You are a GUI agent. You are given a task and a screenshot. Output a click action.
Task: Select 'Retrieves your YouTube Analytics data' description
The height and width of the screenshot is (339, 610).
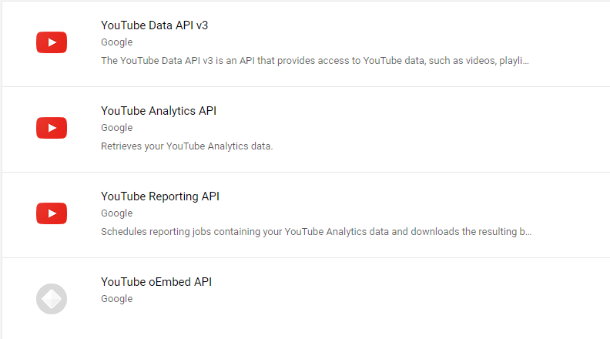tap(186, 146)
